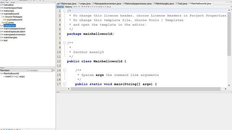Click the editor vertical scrollbar thumb
This screenshot has width=232, height=130.
pyautogui.click(x=229, y=34)
